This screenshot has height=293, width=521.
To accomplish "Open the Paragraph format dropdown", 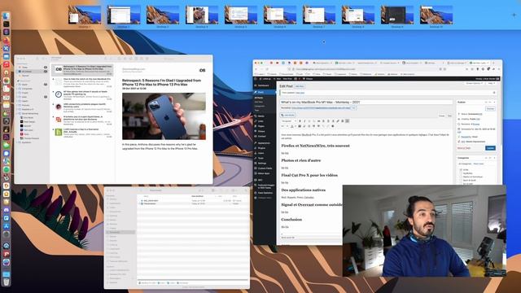I will [289, 121].
